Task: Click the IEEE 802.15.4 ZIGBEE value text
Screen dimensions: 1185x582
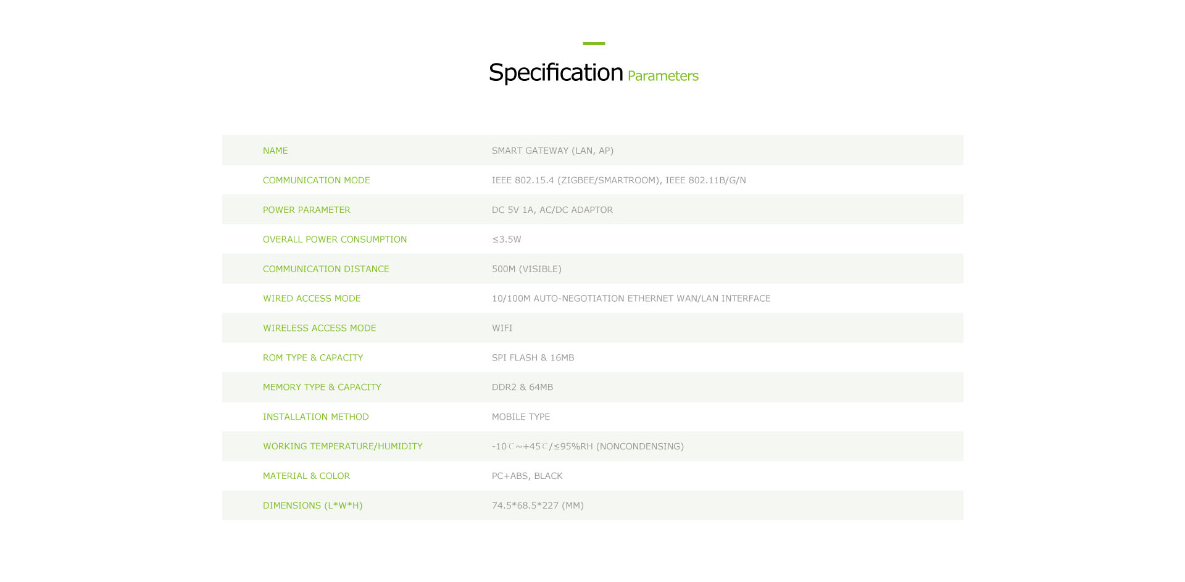Action: tap(619, 180)
